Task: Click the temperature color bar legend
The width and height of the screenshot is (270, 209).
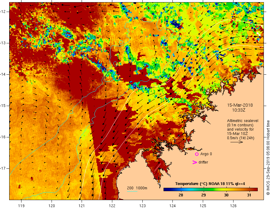Action: (x=210, y=190)
